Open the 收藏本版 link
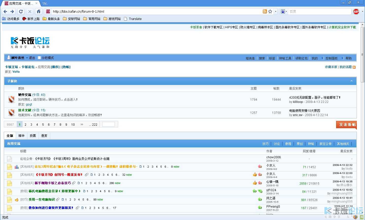Image resolution: width=365 pixels, height=220 pixels. [331, 67]
